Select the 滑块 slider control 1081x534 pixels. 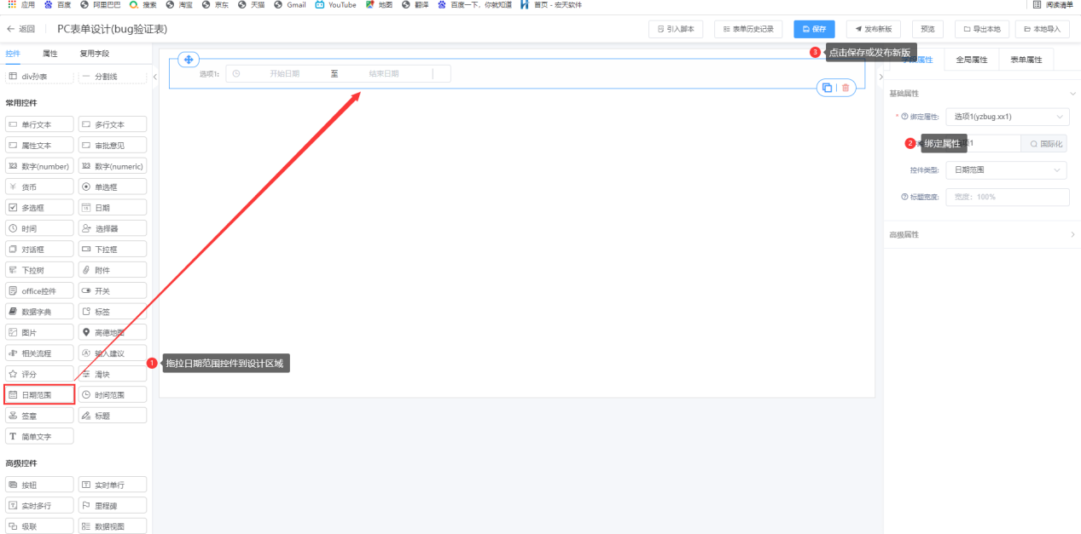(x=113, y=375)
